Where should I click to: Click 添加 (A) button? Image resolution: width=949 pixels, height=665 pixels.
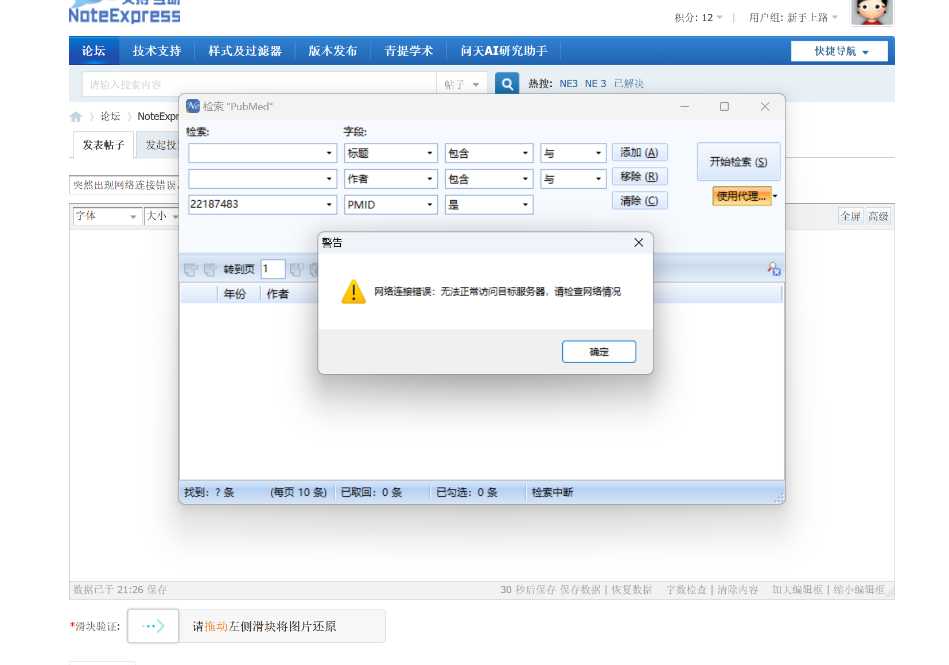pos(639,153)
